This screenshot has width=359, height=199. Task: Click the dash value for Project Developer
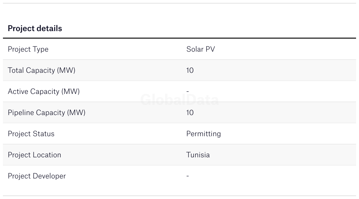(x=187, y=176)
